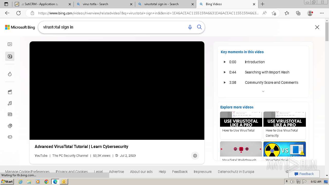Viewport: 329px width, 185px height.
Task: Open Edge Settings and more menu
Action: [322, 13]
